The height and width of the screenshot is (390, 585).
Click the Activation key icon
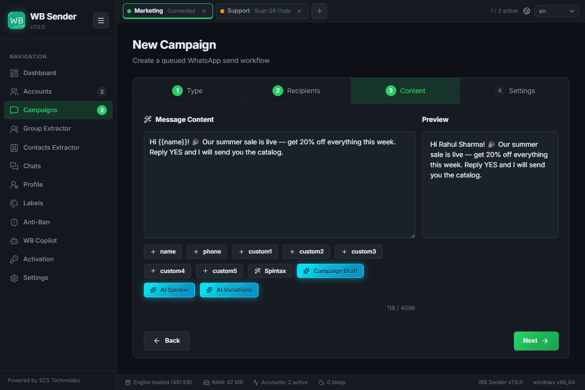(x=14, y=259)
